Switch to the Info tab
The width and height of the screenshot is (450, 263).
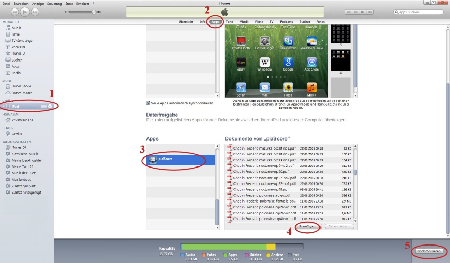(x=202, y=22)
